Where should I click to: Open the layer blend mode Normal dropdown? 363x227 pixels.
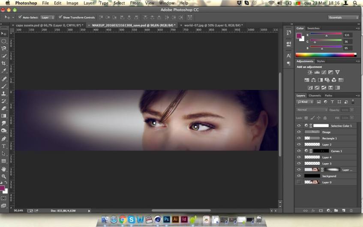click(312, 110)
